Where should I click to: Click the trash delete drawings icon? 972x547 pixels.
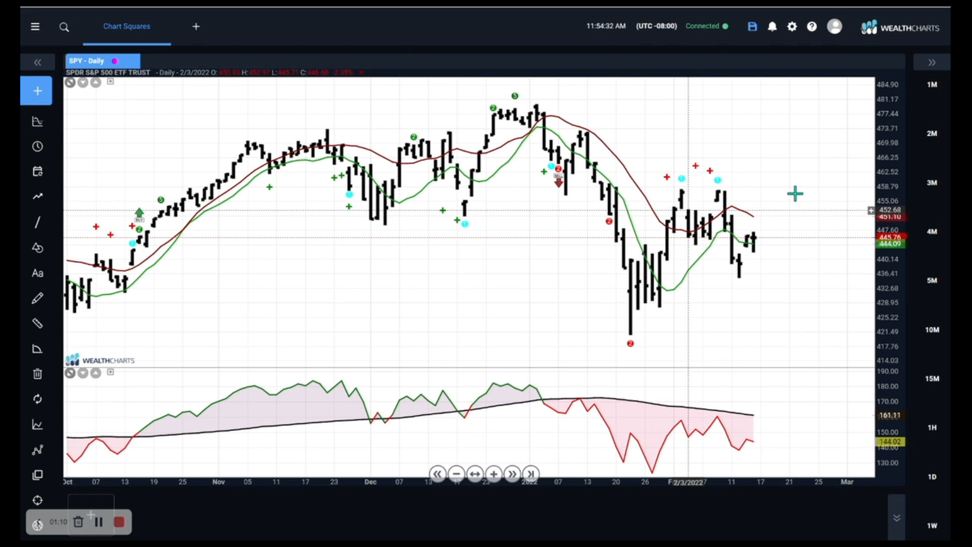point(37,374)
